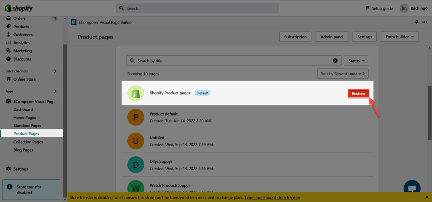Open the Admin panel

pos(332,37)
